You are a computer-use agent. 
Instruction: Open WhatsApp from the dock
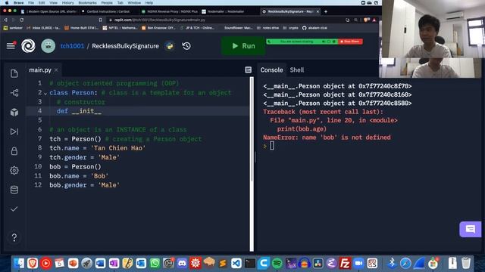pos(155,263)
